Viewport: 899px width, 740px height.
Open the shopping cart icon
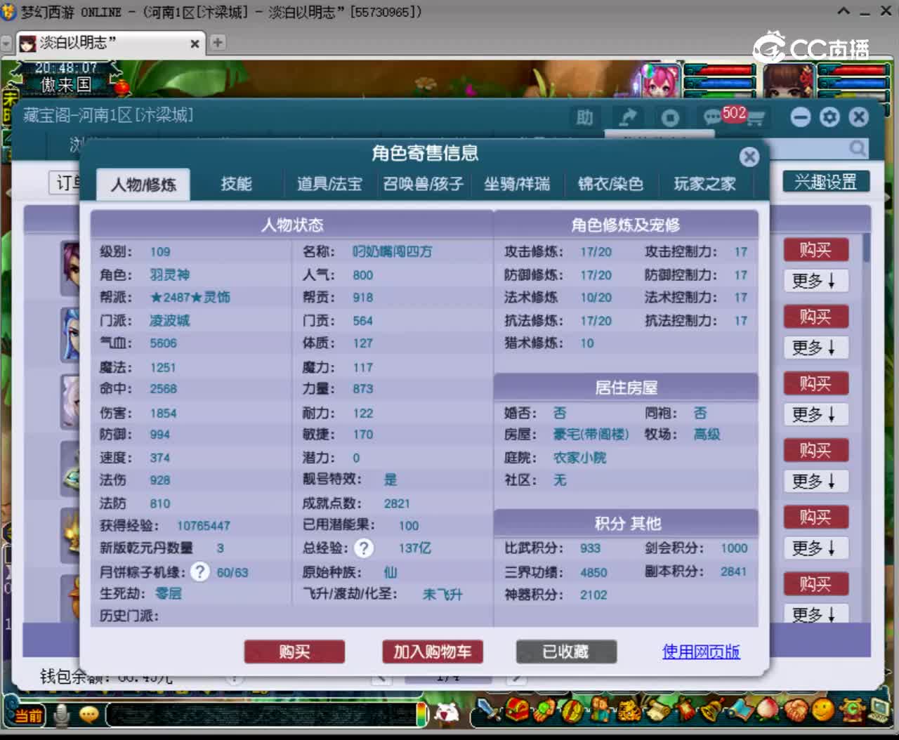(755, 119)
